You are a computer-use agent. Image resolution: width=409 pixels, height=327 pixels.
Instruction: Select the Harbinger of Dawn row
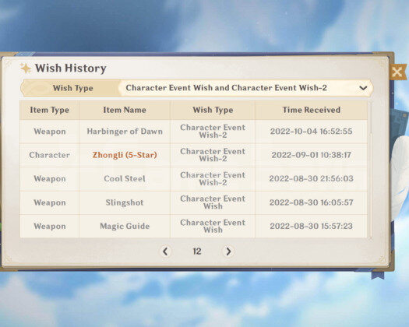click(193, 132)
